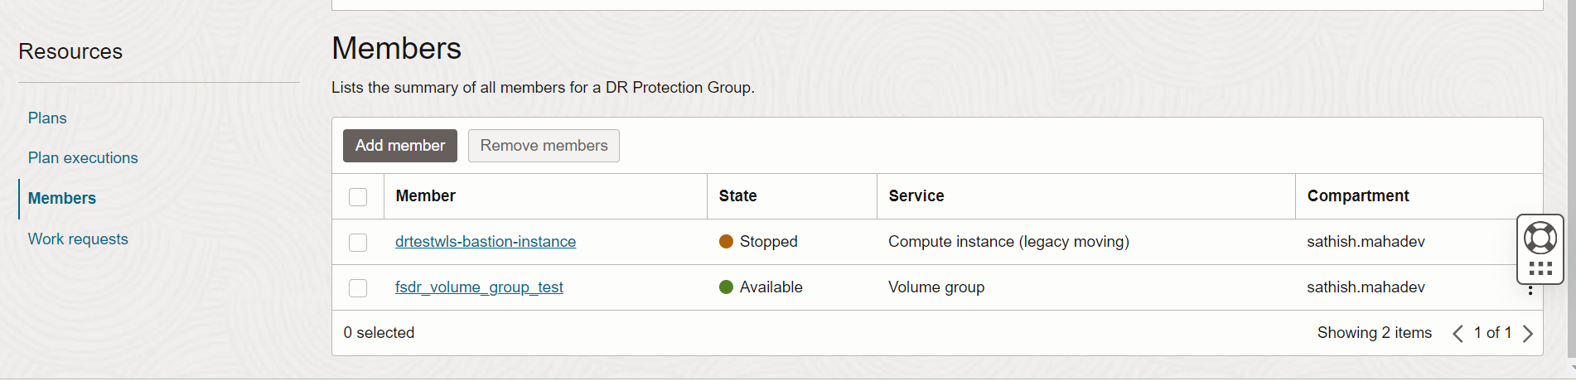
Task: Open Work requests in Resources
Action: pos(78,239)
